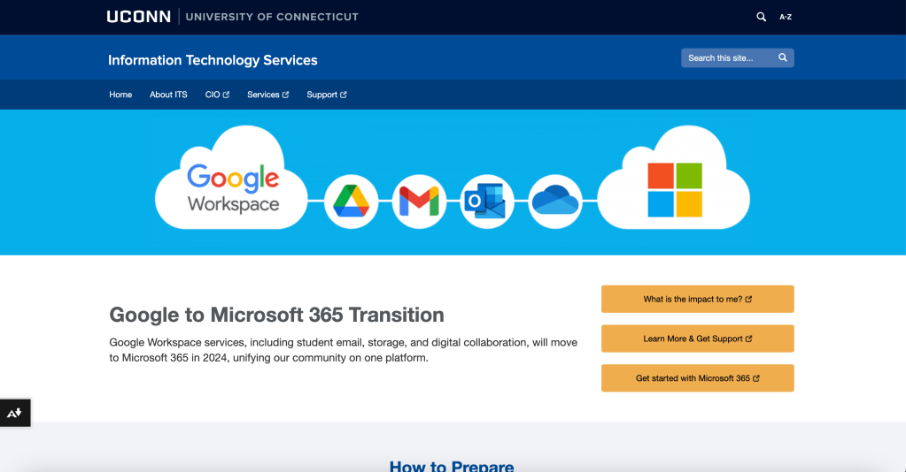Screen dimensions: 906x472
Task: Click "What is the impact to me?" button
Action: (x=697, y=299)
